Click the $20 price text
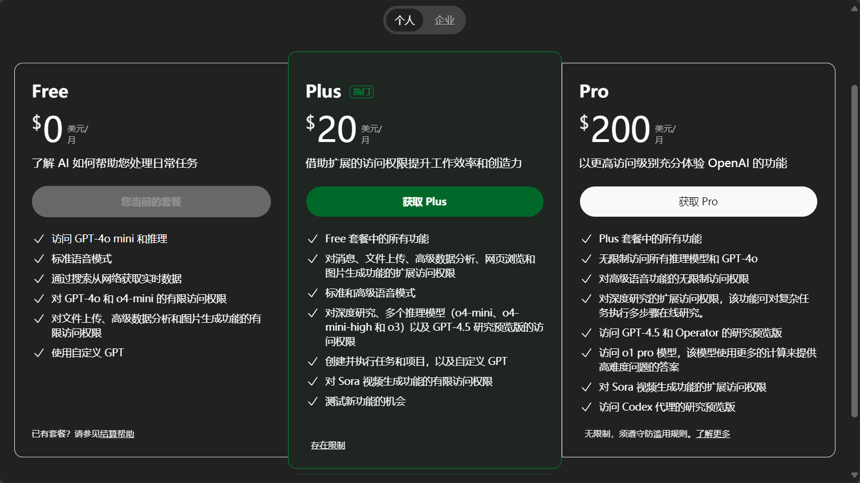The width and height of the screenshot is (860, 483). (331, 129)
